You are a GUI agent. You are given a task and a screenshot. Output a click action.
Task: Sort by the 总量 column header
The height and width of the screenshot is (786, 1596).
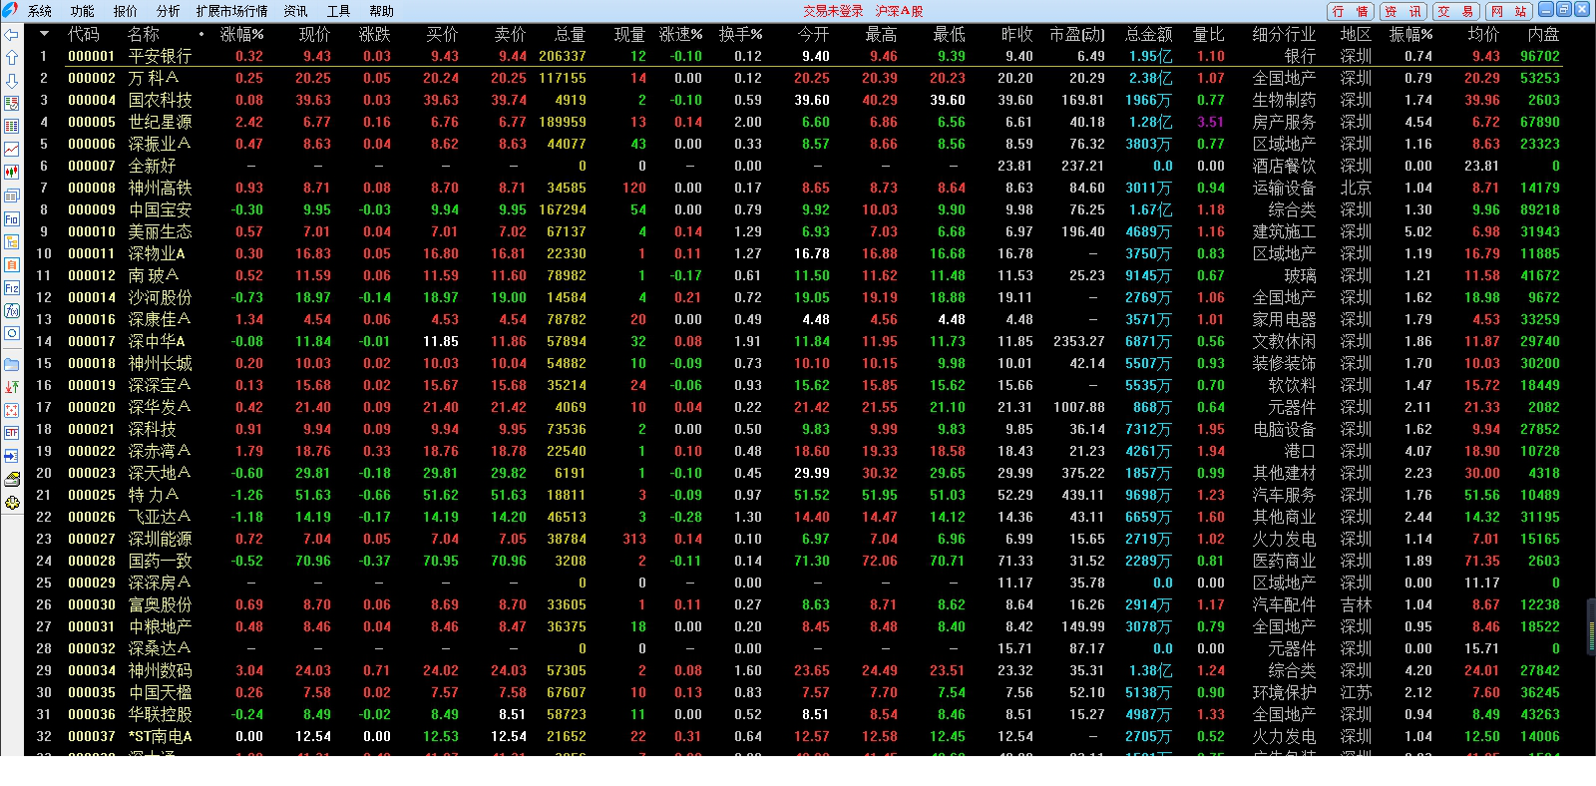click(570, 34)
